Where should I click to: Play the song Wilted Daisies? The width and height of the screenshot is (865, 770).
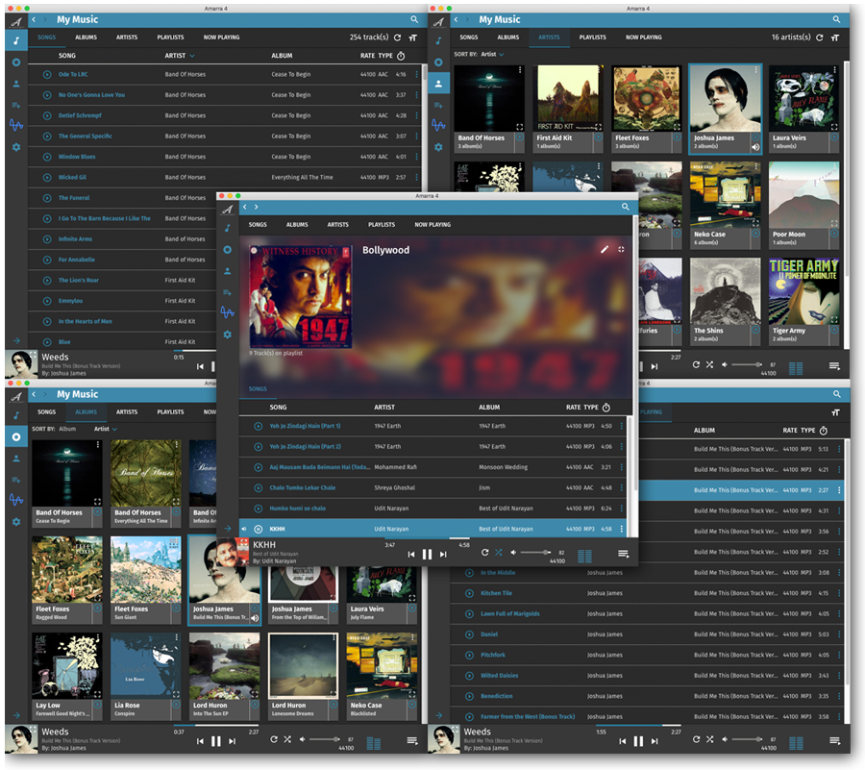coord(469,675)
